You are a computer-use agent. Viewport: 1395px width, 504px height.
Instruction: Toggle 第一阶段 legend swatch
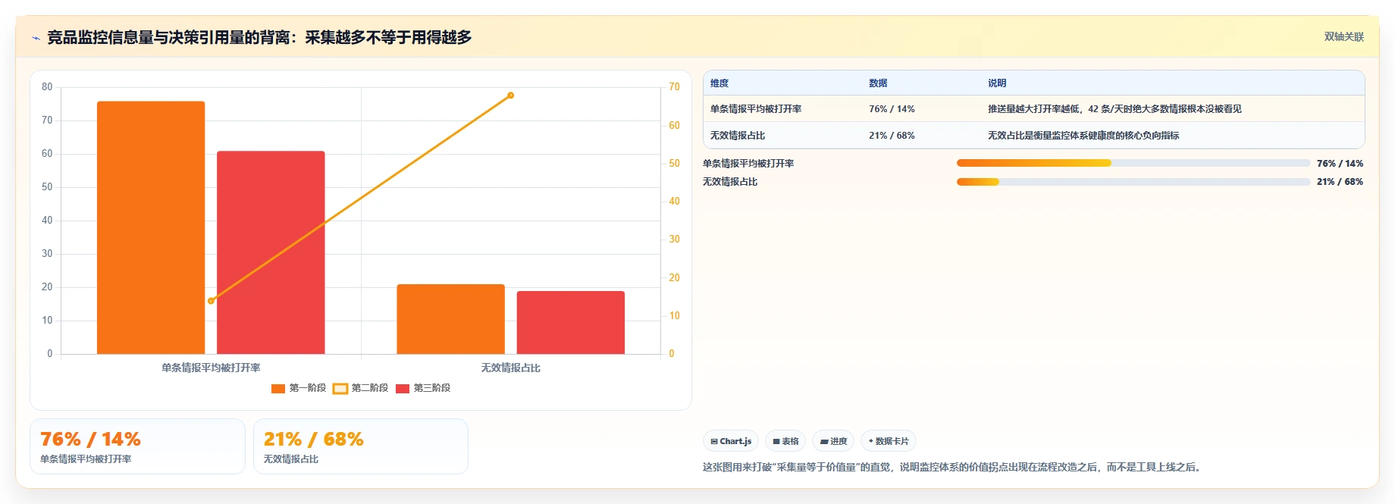click(278, 388)
